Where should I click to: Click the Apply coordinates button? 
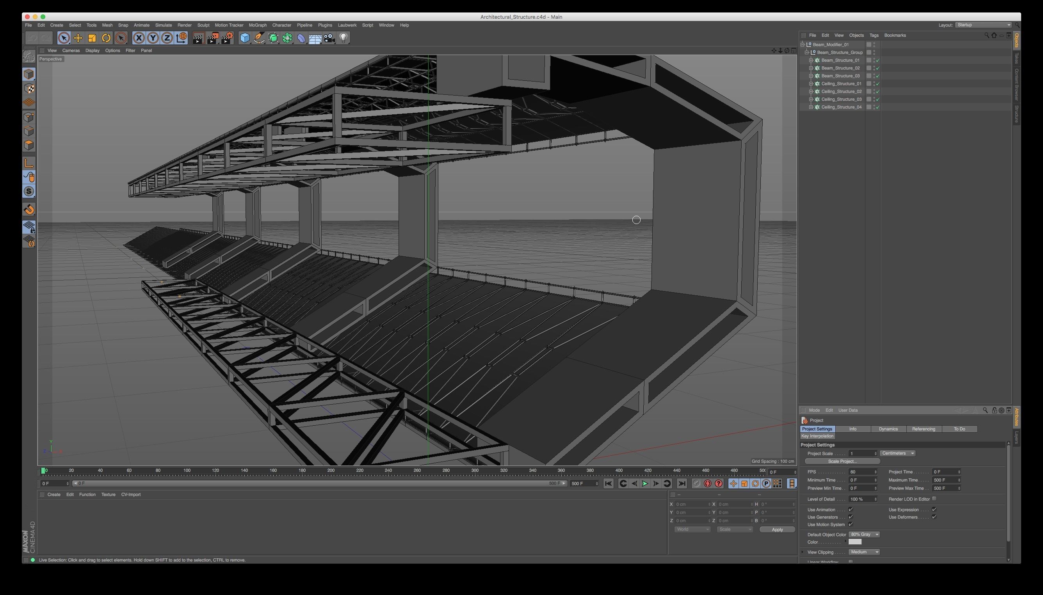(x=777, y=529)
